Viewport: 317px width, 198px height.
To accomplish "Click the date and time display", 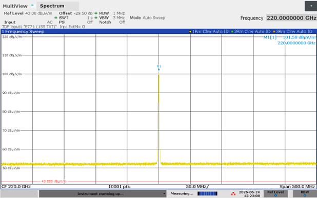I will click(x=249, y=194).
